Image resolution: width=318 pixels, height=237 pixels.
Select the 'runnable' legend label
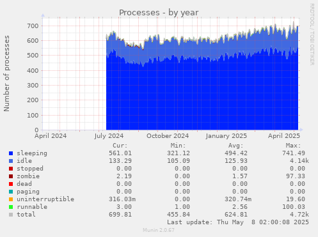click(x=32, y=207)
